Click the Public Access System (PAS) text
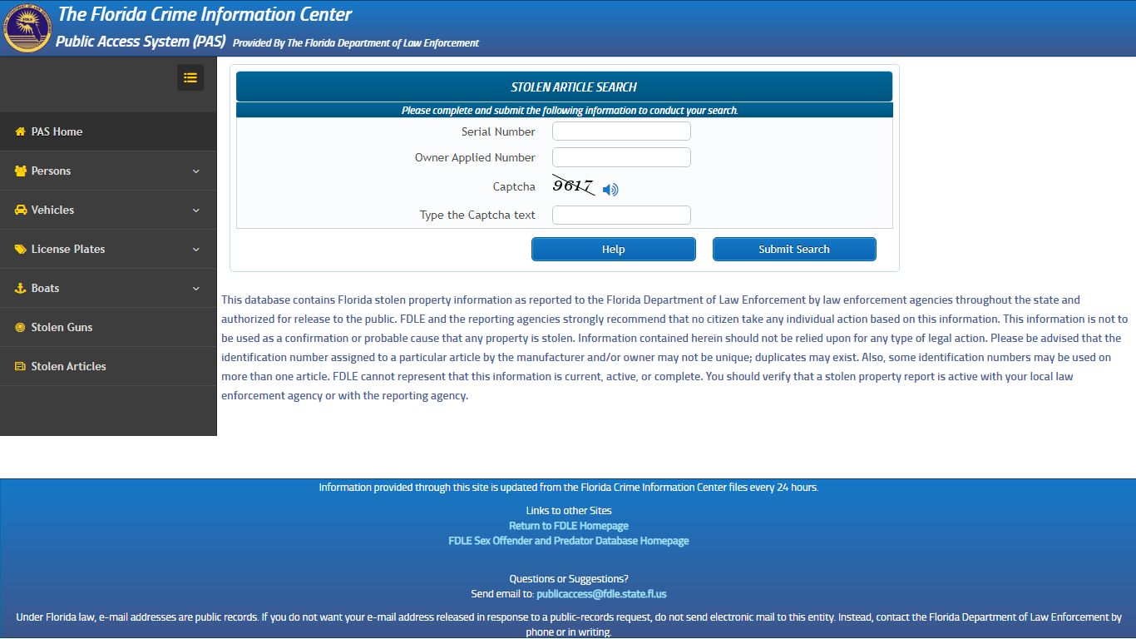The width and height of the screenshot is (1136, 639). click(141, 41)
